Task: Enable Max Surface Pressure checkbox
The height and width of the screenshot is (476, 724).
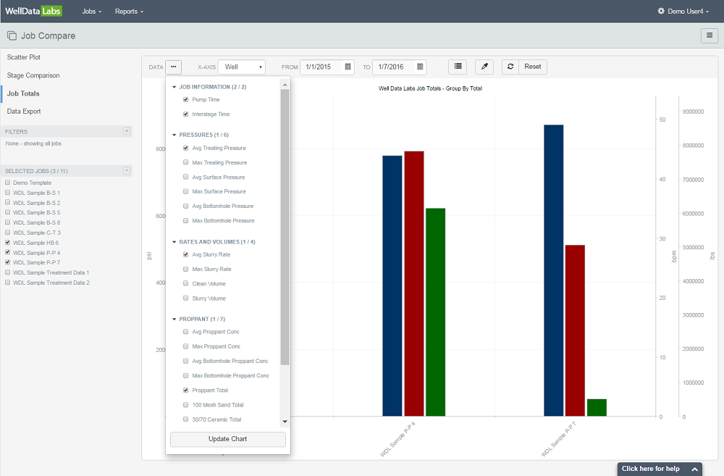Action: [x=185, y=191]
